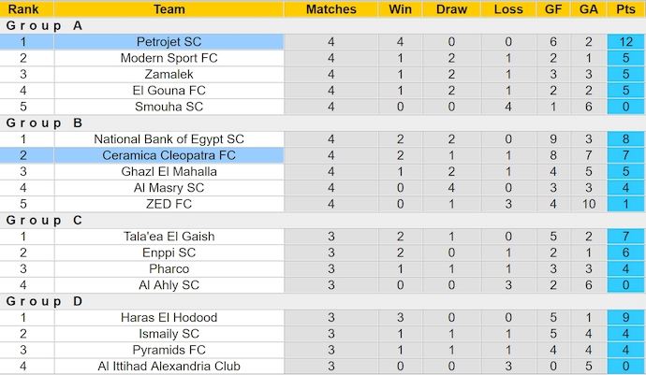Open the ZED FC team link

[x=169, y=204]
